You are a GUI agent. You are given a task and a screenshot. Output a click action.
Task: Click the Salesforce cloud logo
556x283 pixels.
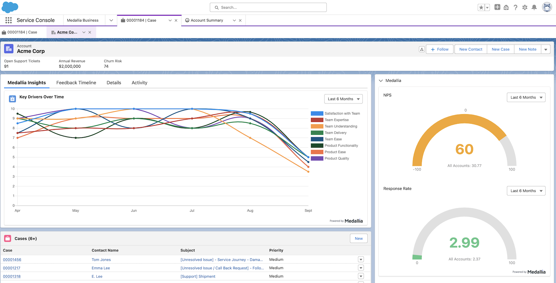tap(10, 7)
